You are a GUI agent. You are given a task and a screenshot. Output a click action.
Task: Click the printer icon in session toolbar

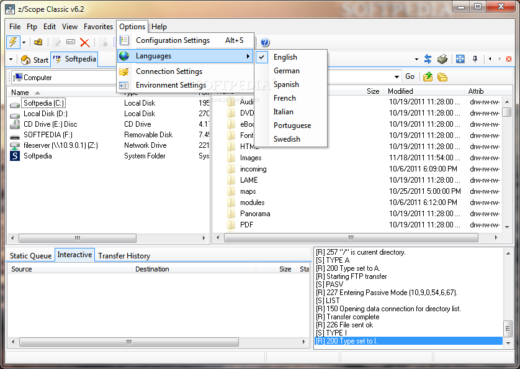pyautogui.click(x=442, y=59)
